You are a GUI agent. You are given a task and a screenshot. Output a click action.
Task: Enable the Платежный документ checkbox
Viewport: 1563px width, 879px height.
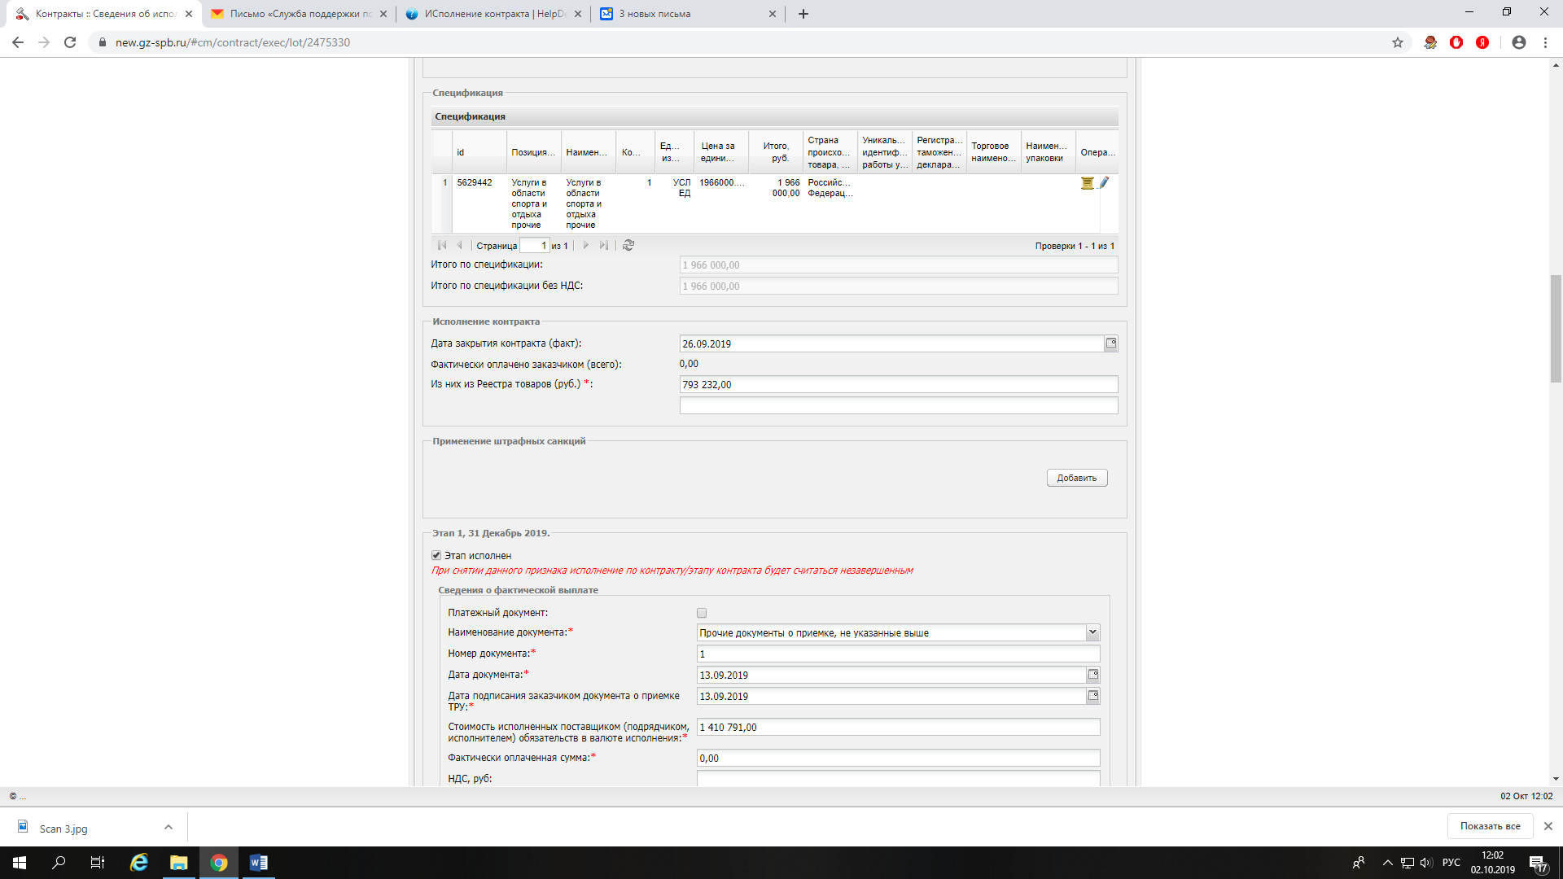(x=702, y=613)
